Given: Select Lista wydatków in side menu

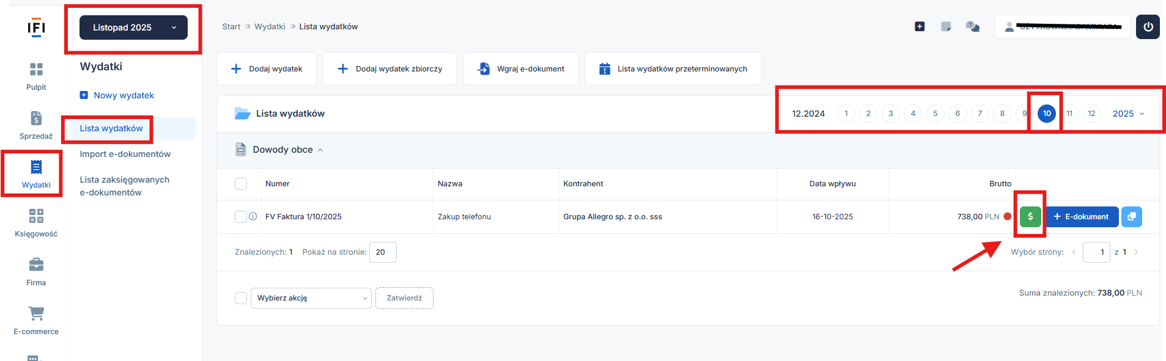Looking at the screenshot, I should pyautogui.click(x=111, y=128).
